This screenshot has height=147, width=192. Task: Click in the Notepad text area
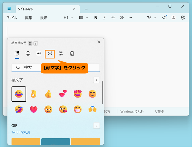click(146, 65)
